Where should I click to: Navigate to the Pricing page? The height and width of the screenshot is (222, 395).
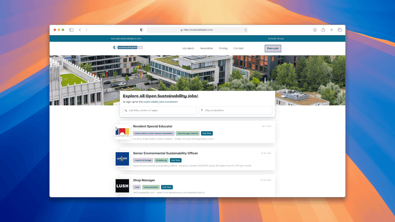click(x=223, y=48)
